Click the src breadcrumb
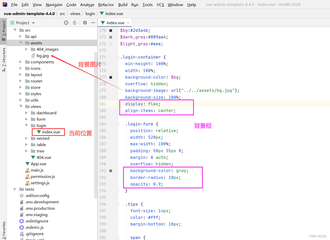This screenshot has width=330, height=240. [62, 13]
